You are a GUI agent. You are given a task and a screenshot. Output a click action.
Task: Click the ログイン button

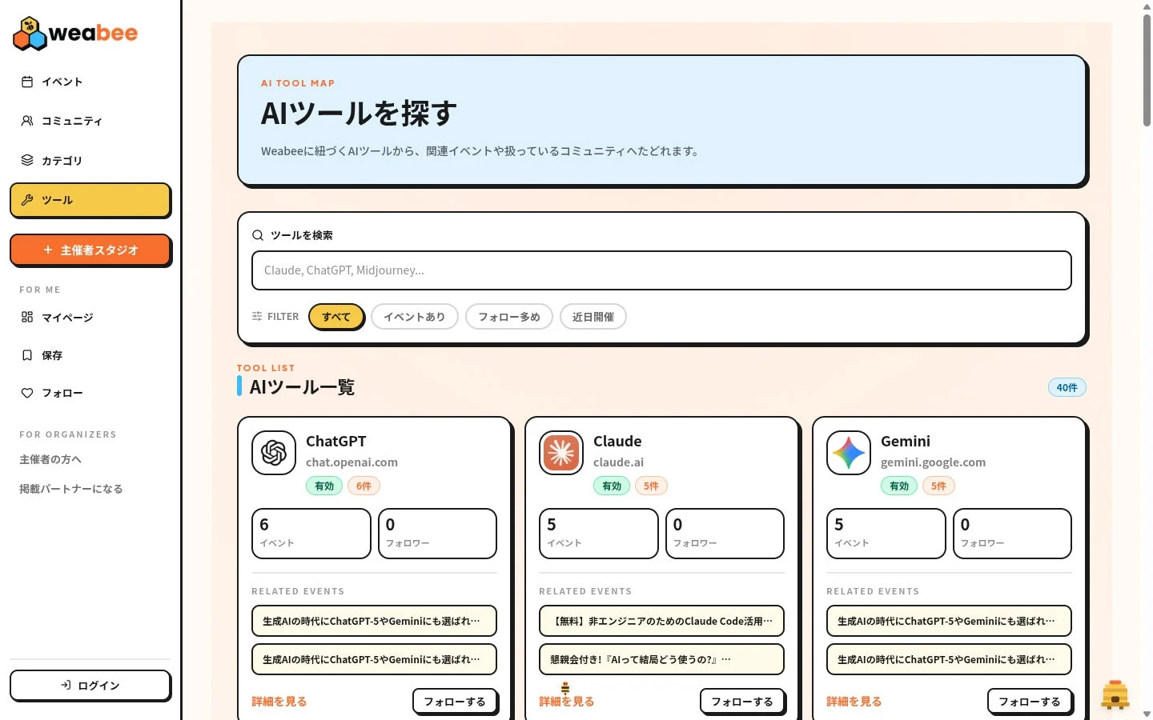pos(90,685)
